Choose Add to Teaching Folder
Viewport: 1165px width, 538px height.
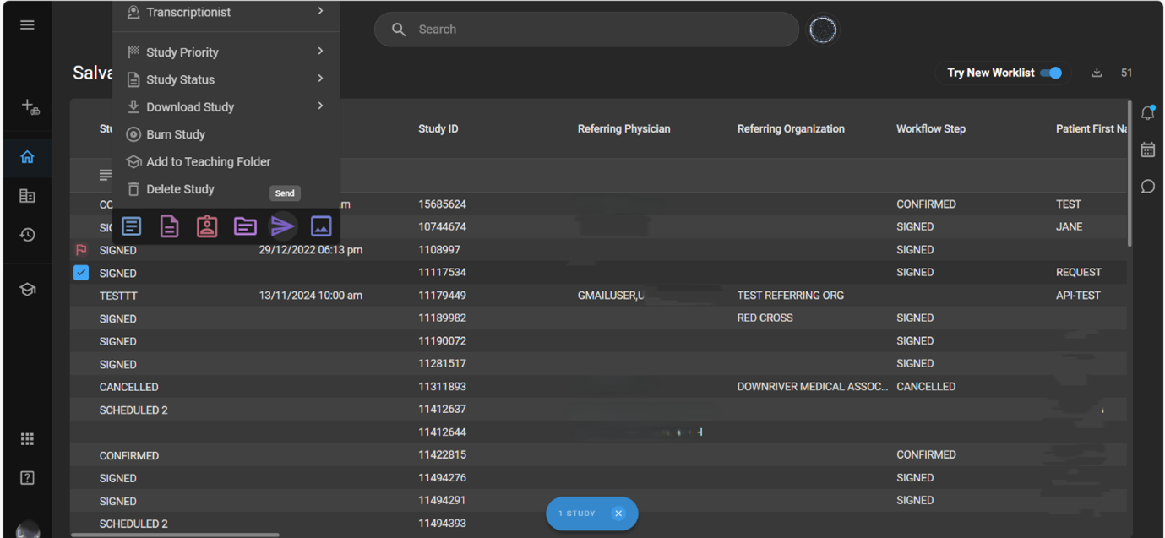pos(208,161)
